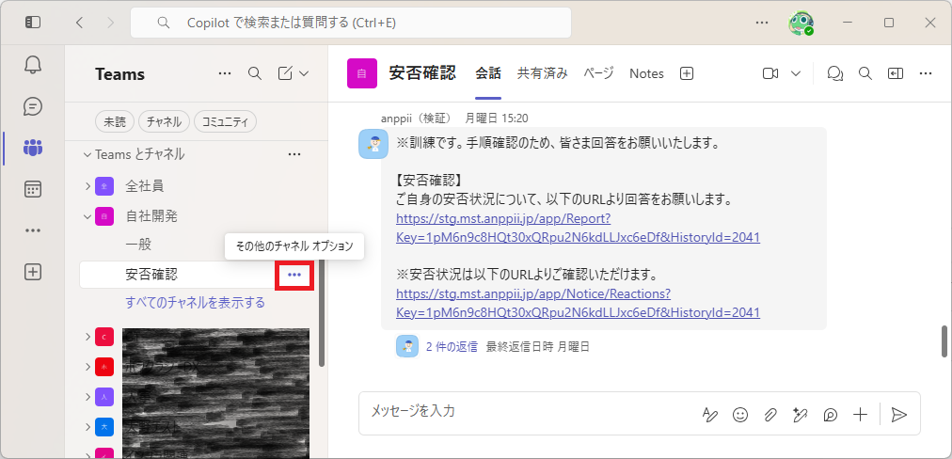The width and height of the screenshot is (952, 459).
Task: Show more apps ellipsis in the rail
Action: coord(33,230)
